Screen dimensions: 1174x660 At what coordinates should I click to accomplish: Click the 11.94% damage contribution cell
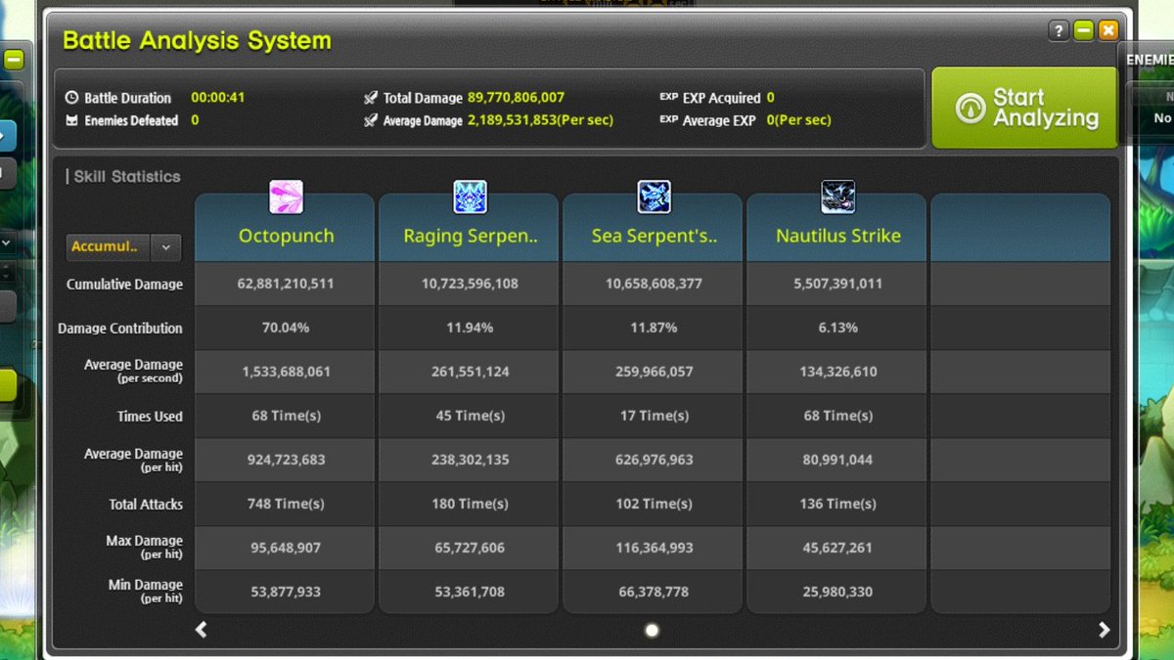[469, 328]
